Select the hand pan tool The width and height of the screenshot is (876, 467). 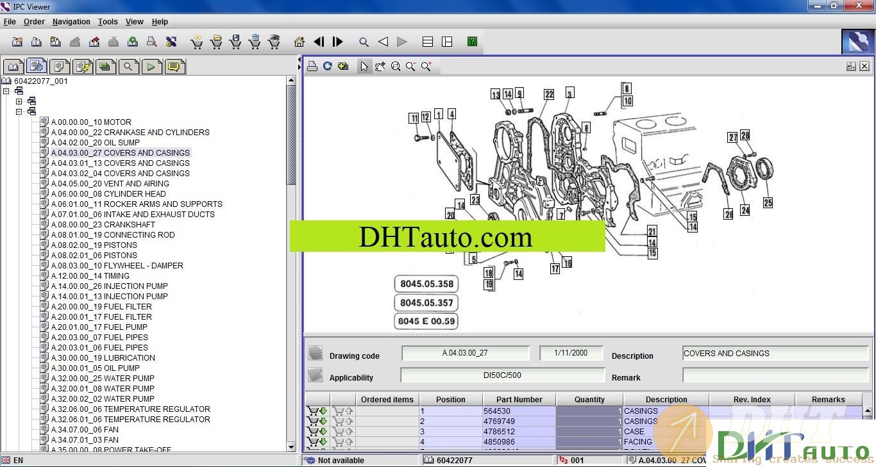(x=380, y=66)
